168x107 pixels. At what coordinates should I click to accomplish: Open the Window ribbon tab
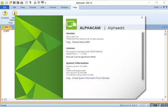click(x=64, y=7)
